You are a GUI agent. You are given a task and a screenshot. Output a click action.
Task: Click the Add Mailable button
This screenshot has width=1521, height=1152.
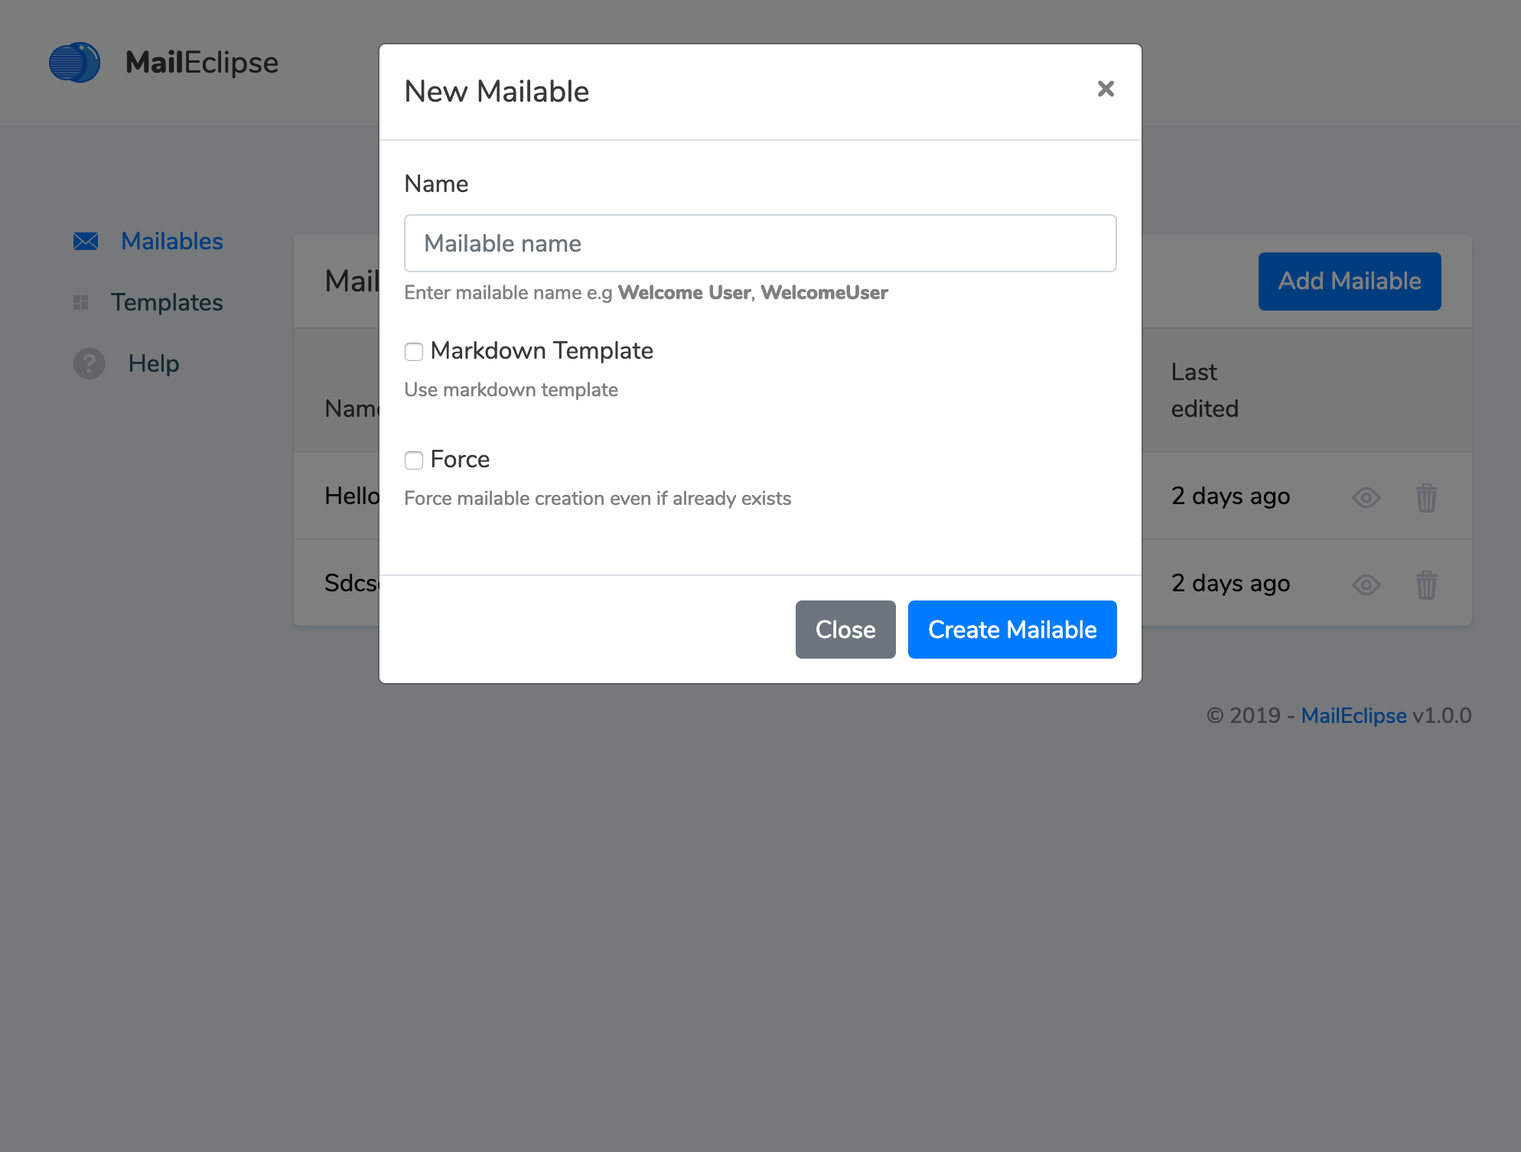click(x=1349, y=281)
